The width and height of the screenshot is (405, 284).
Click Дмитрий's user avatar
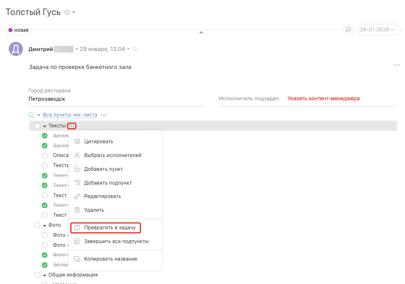click(15, 49)
